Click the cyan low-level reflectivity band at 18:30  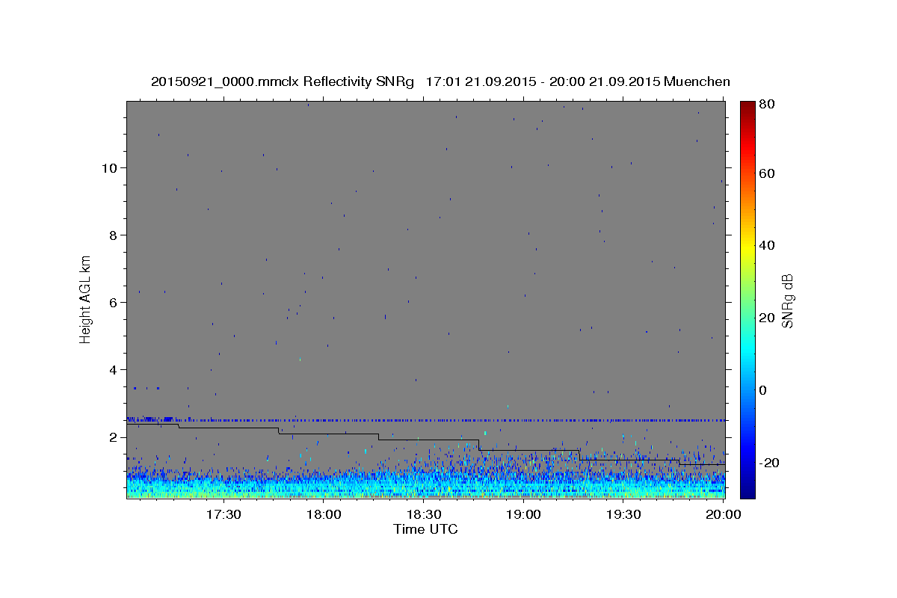tap(424, 486)
